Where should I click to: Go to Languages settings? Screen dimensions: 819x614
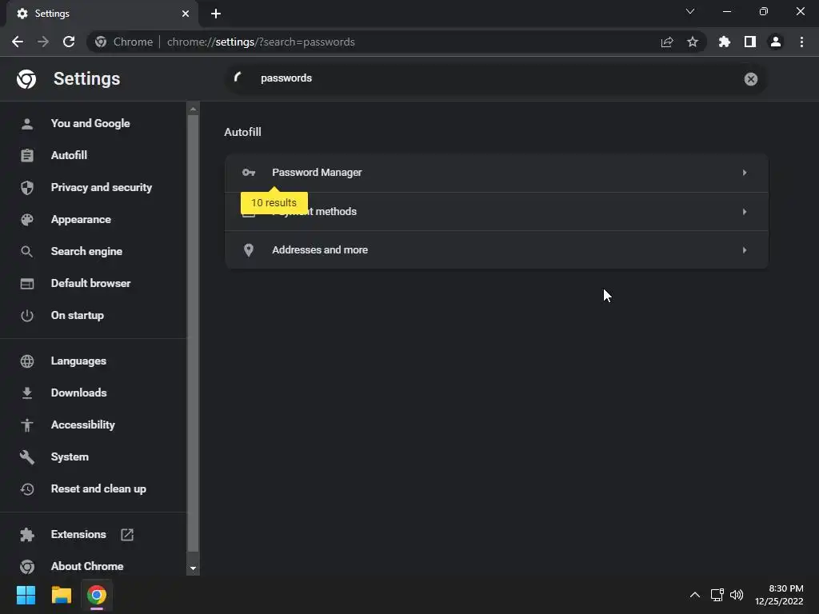tap(78, 361)
